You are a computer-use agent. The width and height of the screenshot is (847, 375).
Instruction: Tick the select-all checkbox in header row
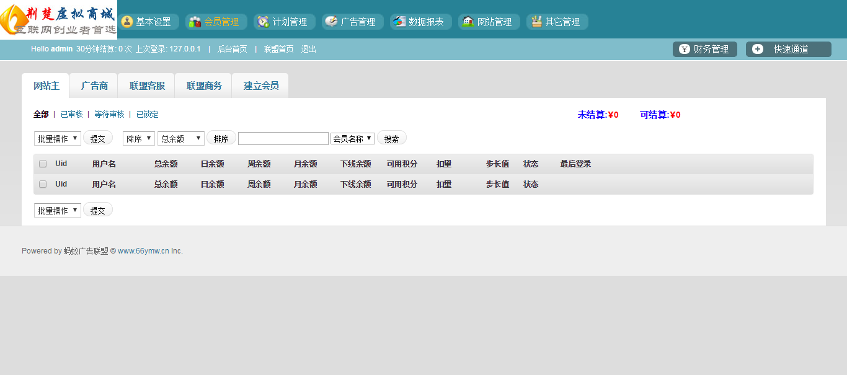[x=43, y=164]
